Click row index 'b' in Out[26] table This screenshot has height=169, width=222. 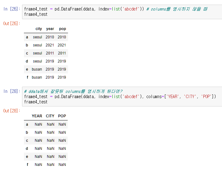[27, 45]
